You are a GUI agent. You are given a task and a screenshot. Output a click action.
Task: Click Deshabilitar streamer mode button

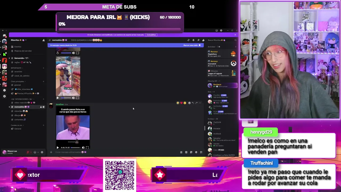151,35
